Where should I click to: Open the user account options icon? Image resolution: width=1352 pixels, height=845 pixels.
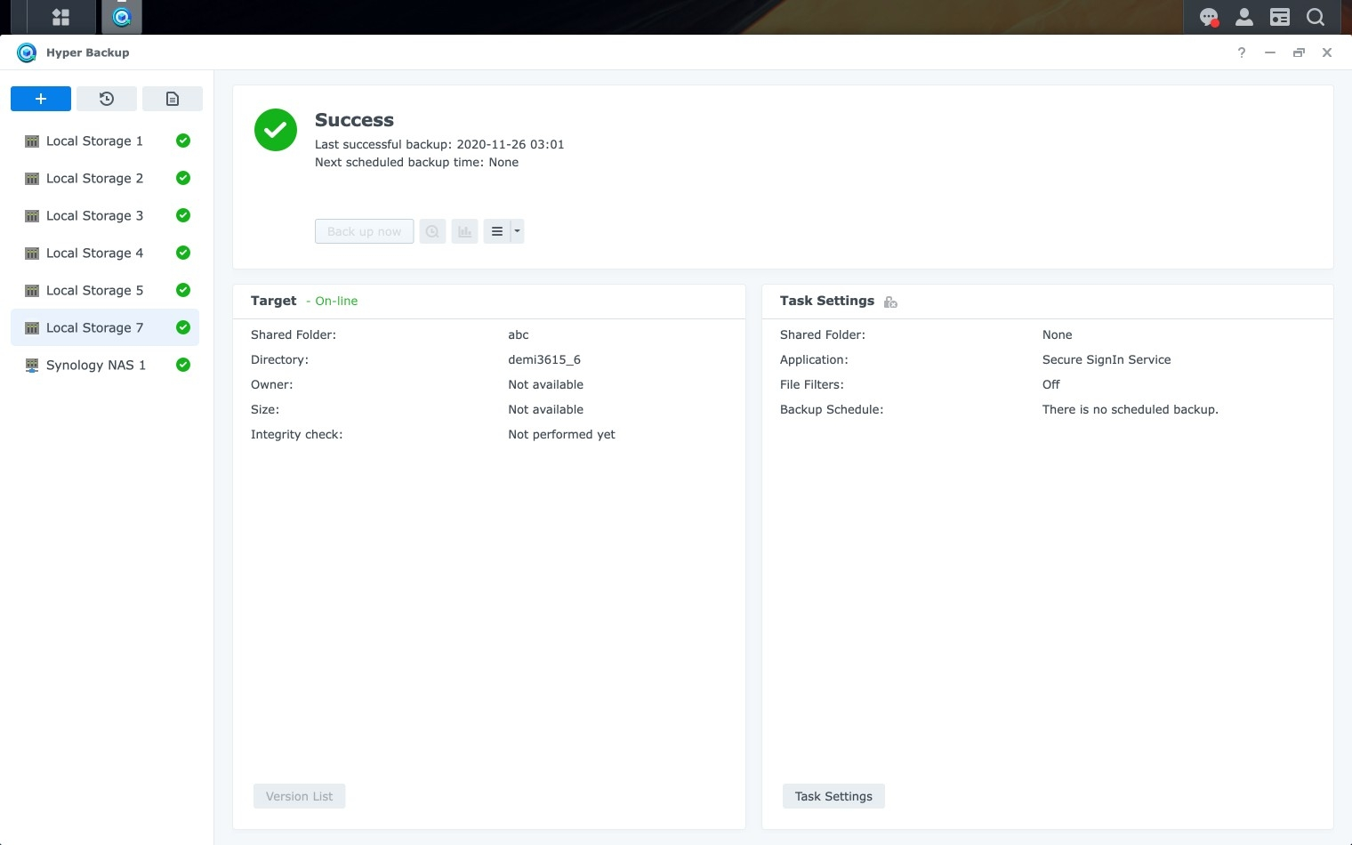(1243, 17)
